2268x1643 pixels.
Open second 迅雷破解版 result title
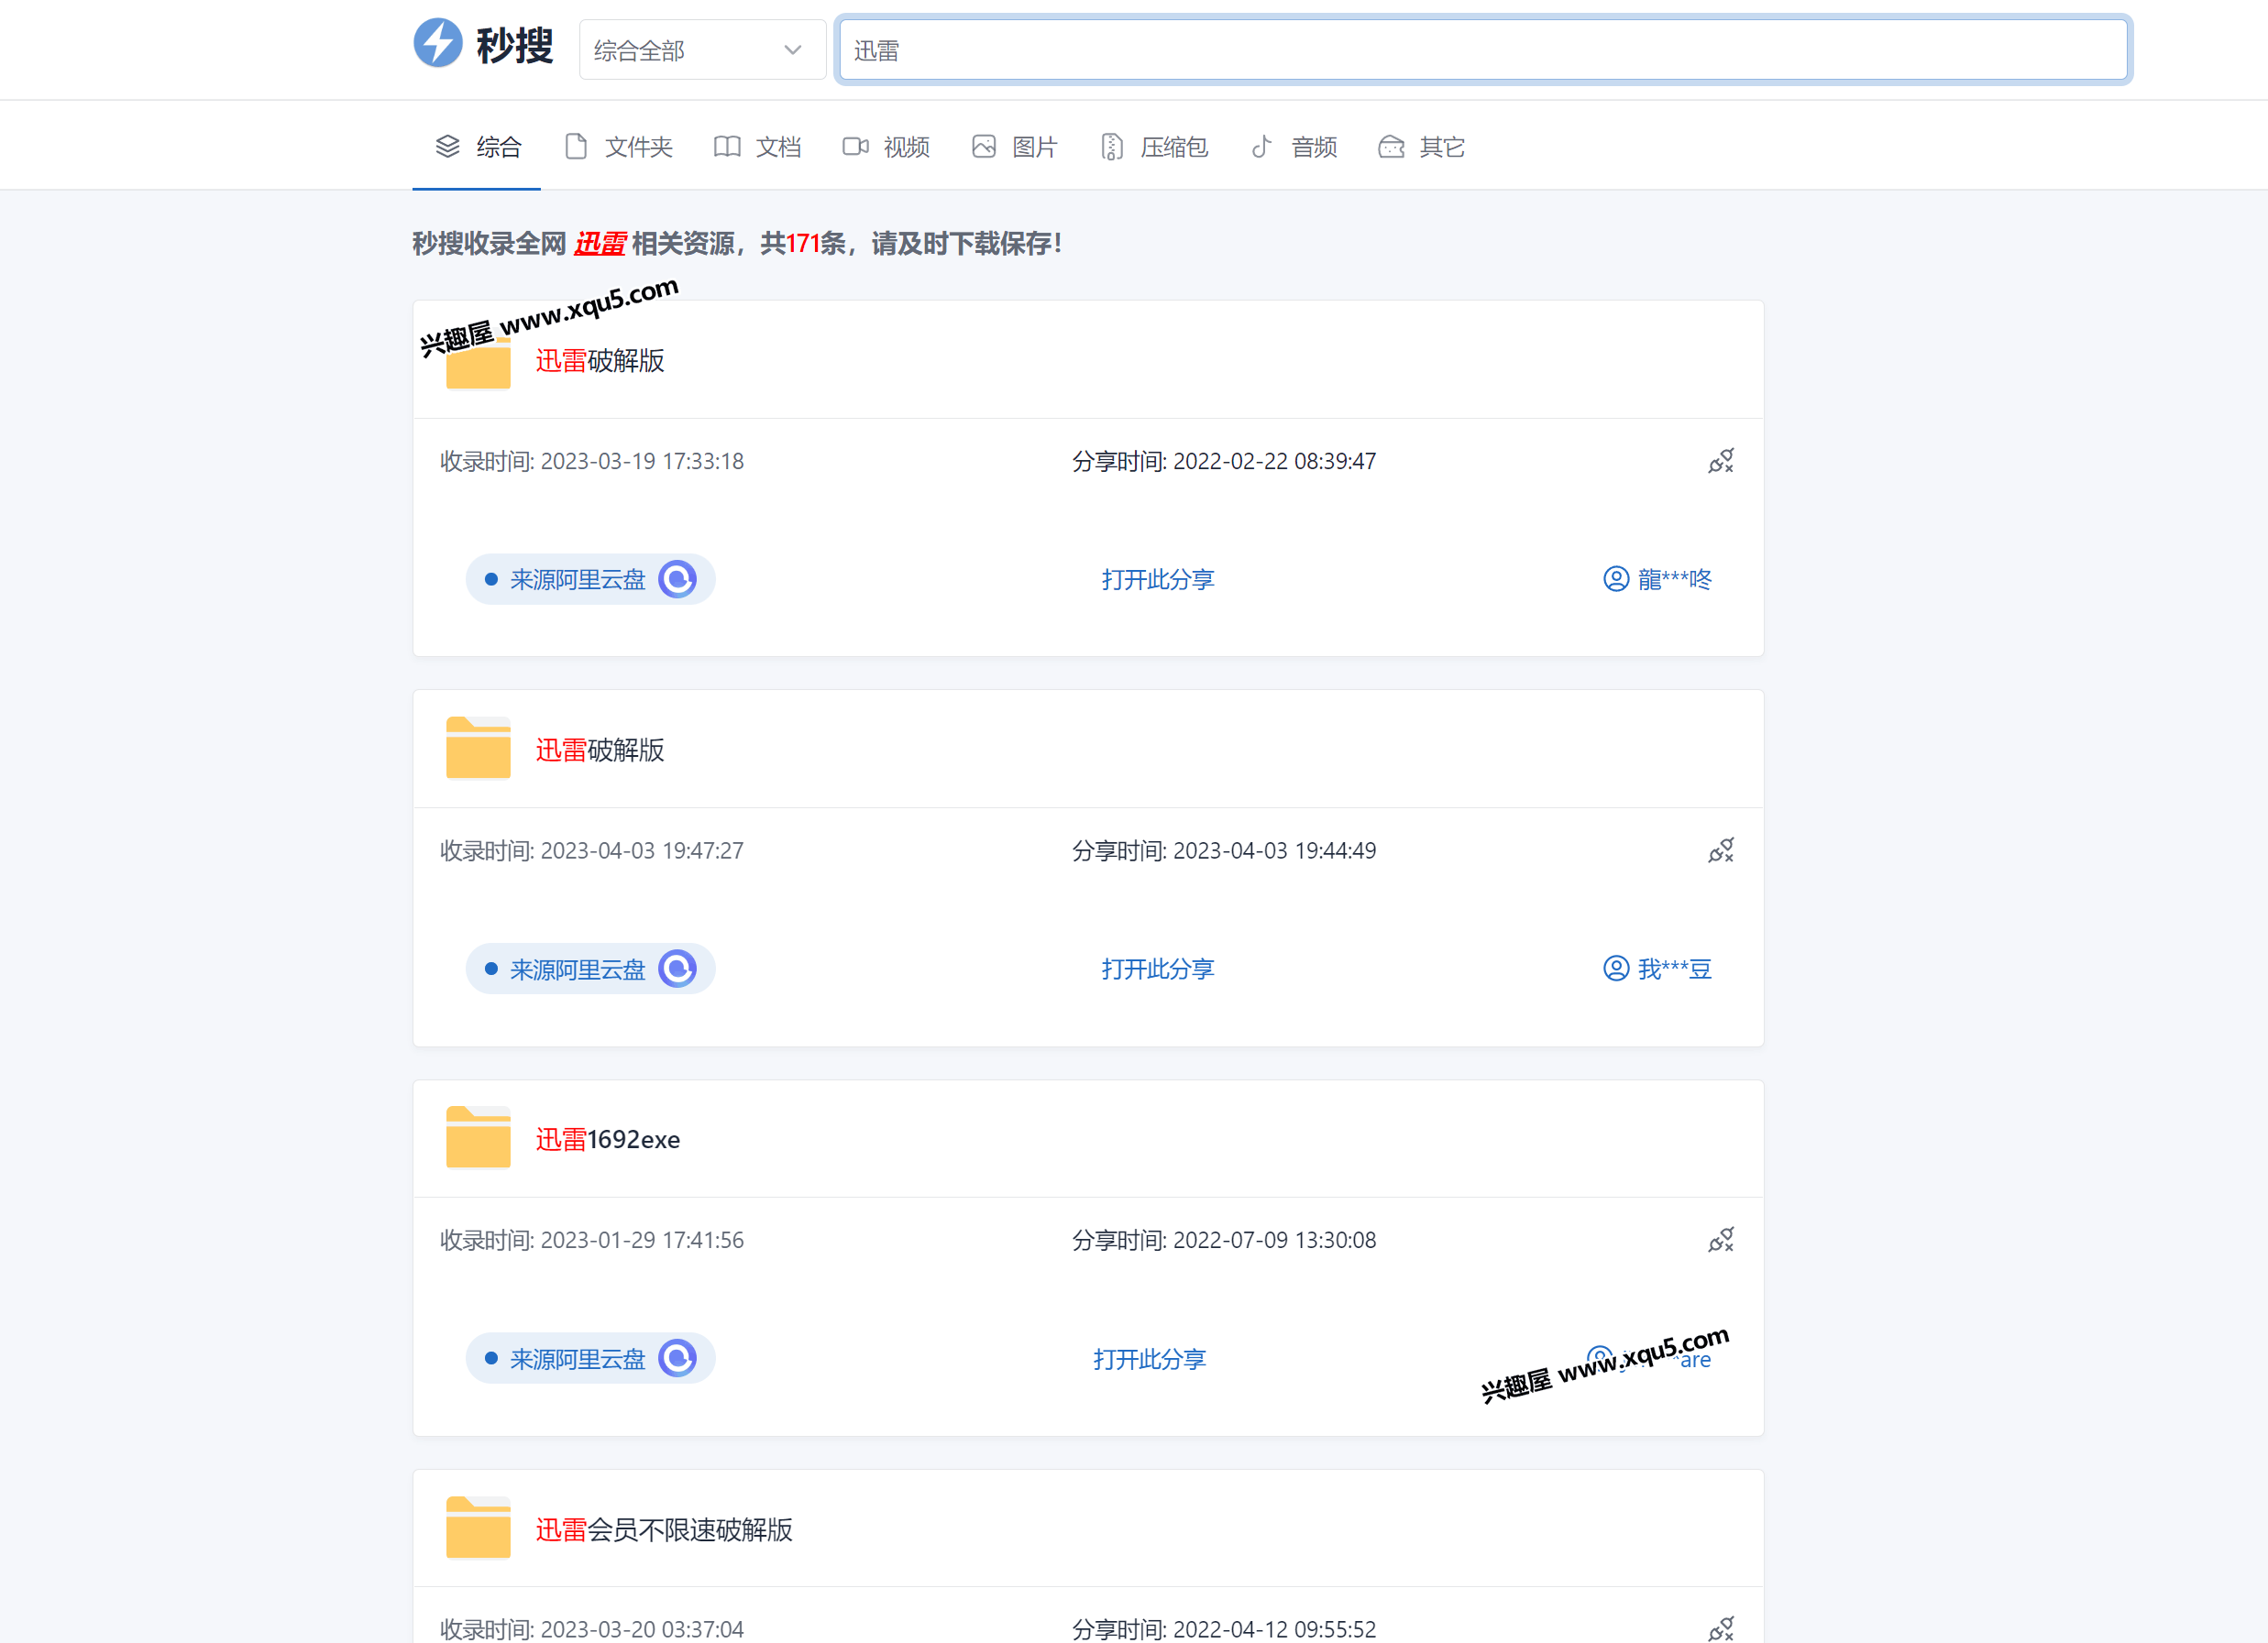(600, 750)
